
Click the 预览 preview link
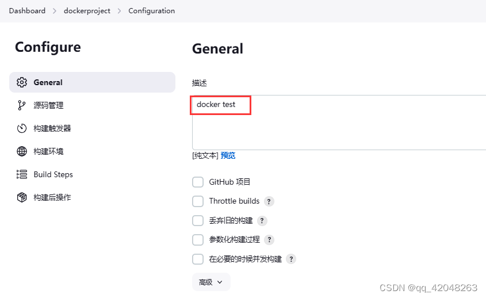(228, 155)
